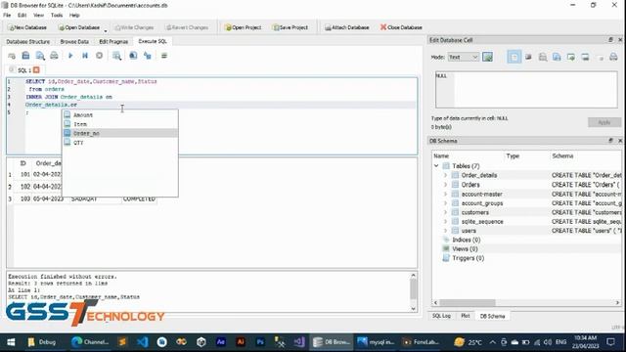This screenshot has width=626, height=352.
Task: Click Revert Changes in the toolbar
Action: (x=187, y=27)
